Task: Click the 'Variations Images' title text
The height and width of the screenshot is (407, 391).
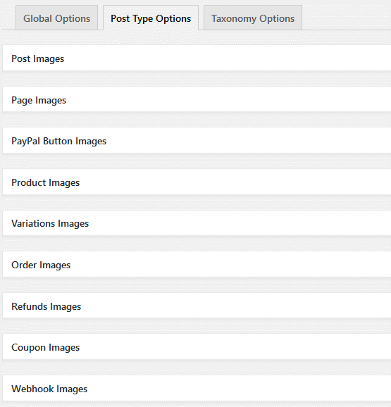Action: point(50,224)
